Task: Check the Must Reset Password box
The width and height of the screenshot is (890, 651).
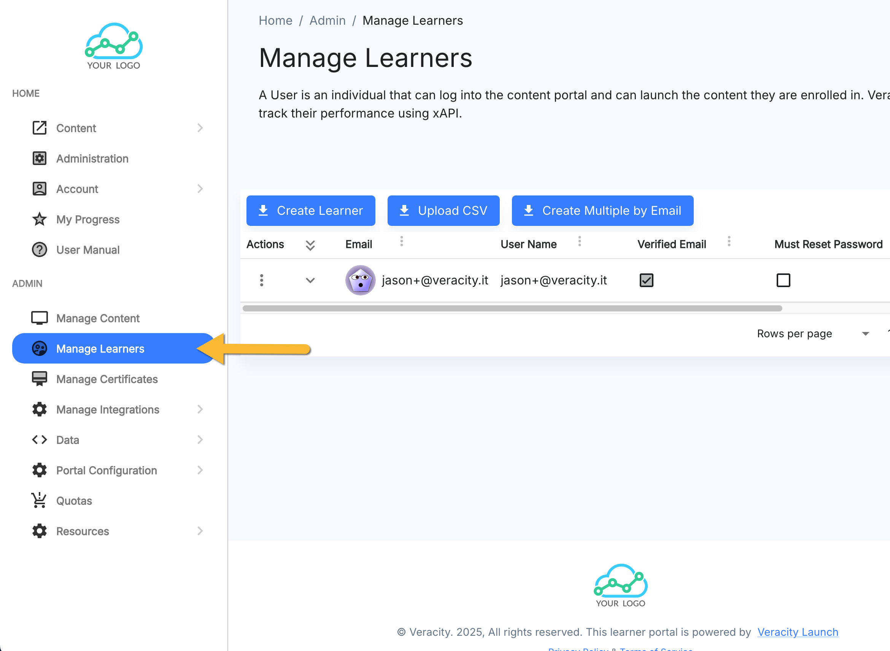Action: (783, 280)
